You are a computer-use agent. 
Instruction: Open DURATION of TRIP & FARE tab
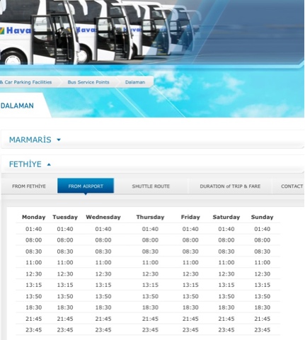point(230,186)
